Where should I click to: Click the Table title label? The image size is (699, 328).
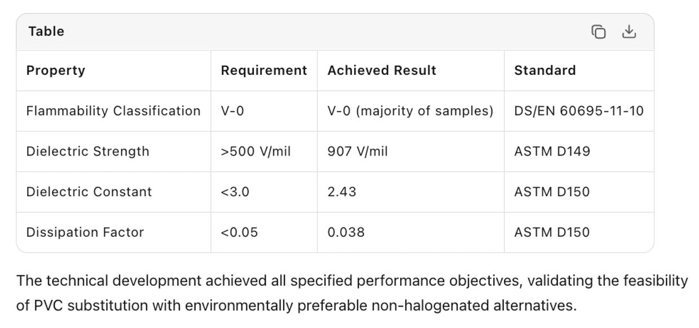click(x=46, y=32)
